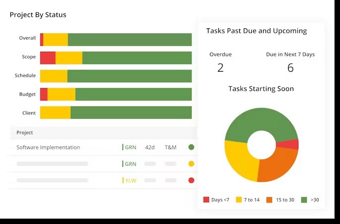Click the Due in Next 7 Days count
The height and width of the screenshot is (224, 340).
point(290,68)
